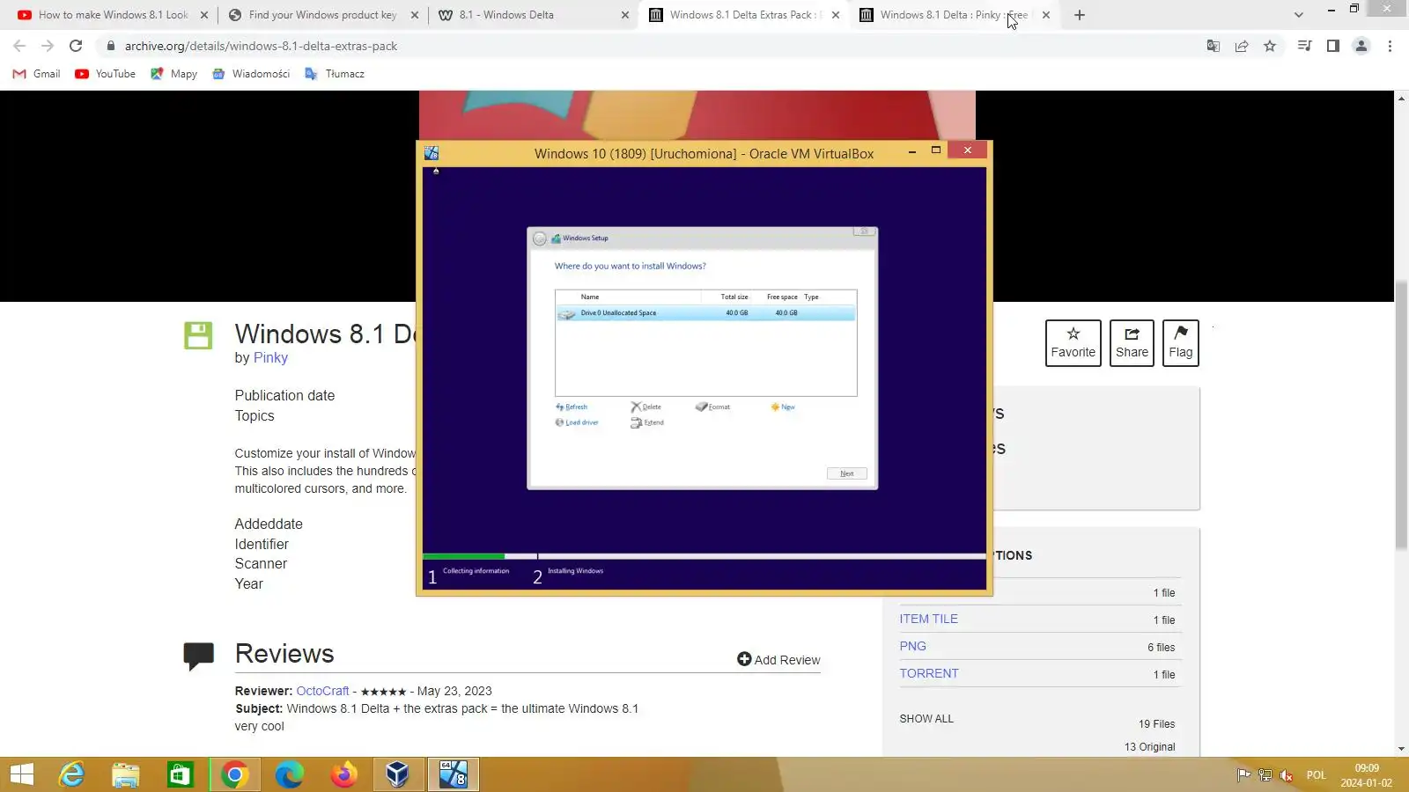Click Refresh in Windows Setup

click(572, 407)
